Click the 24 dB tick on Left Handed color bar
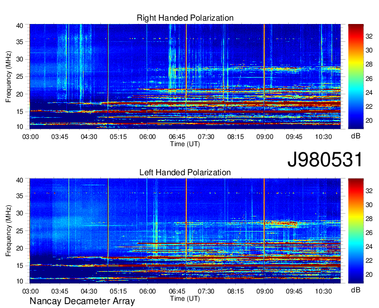The width and height of the screenshot is (379, 308). [369, 247]
